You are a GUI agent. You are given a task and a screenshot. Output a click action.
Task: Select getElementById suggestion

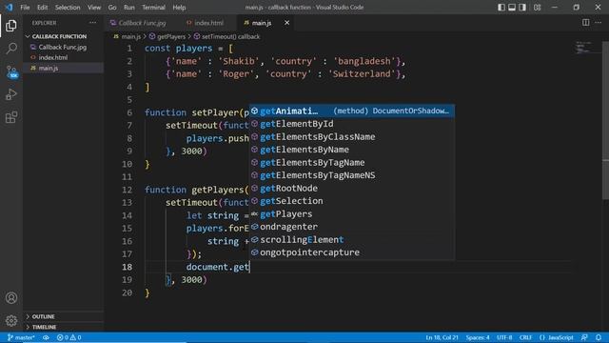pyautogui.click(x=352, y=124)
